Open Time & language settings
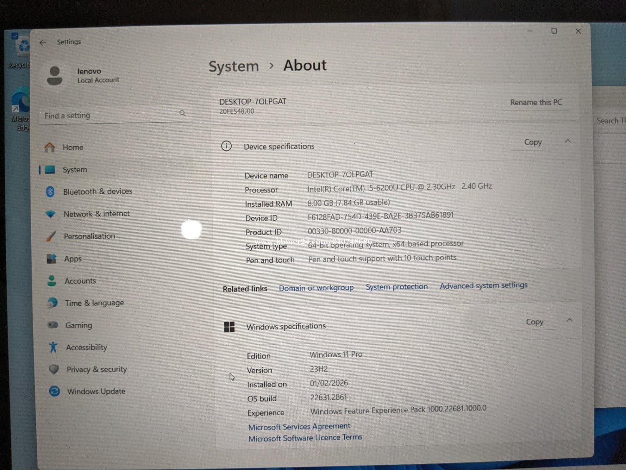 94,303
